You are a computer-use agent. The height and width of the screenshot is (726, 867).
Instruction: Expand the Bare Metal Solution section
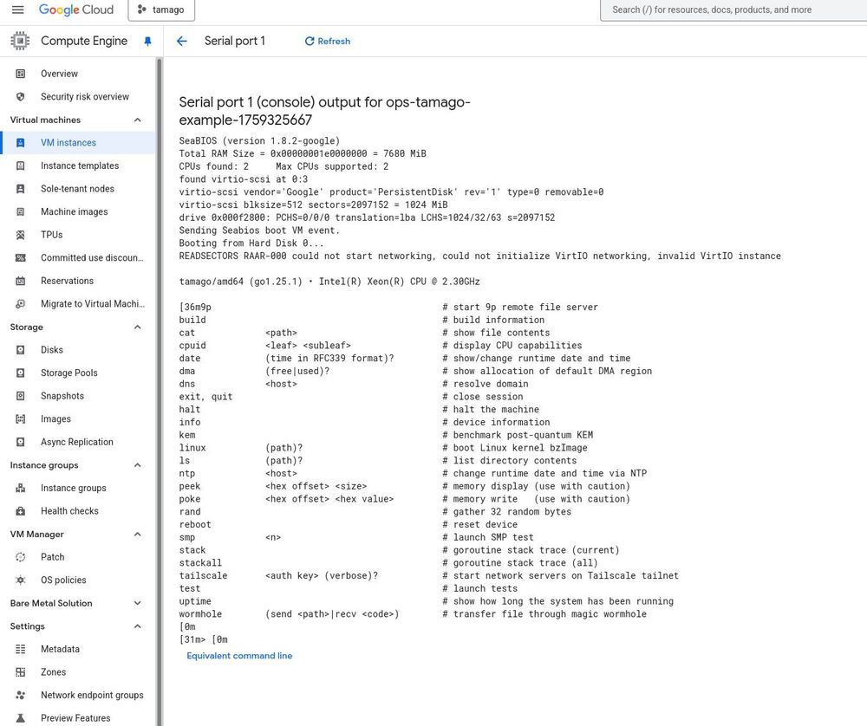(x=138, y=603)
